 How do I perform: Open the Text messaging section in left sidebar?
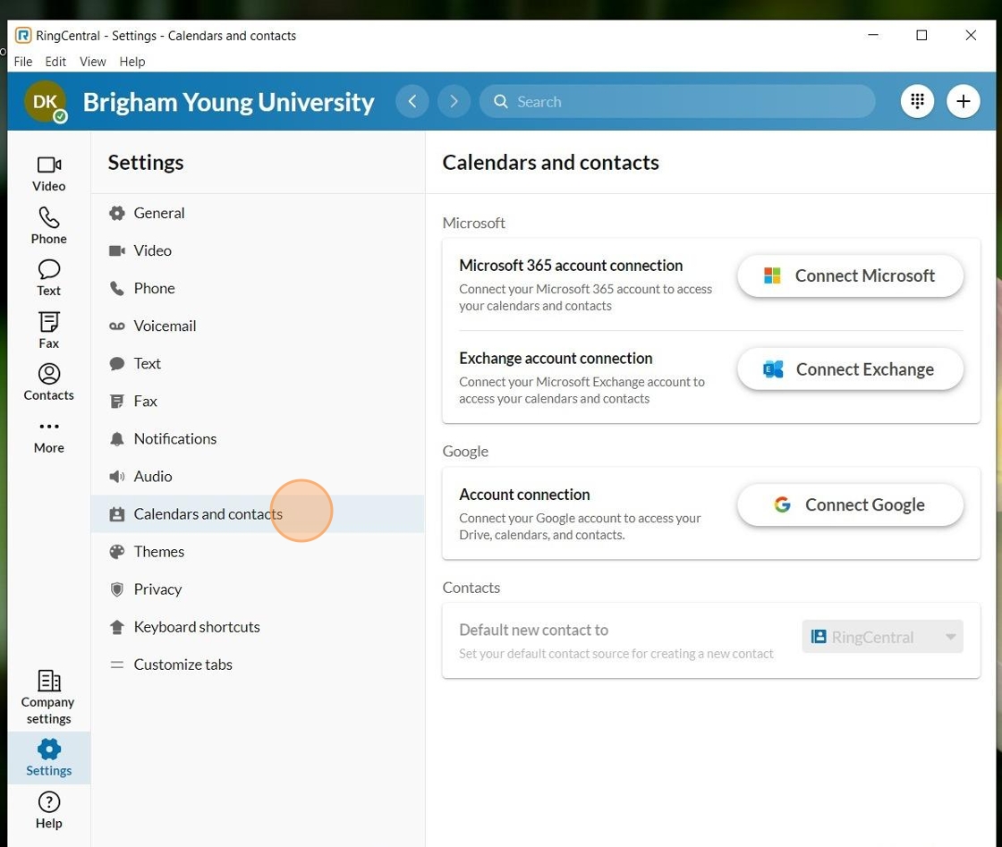(48, 278)
